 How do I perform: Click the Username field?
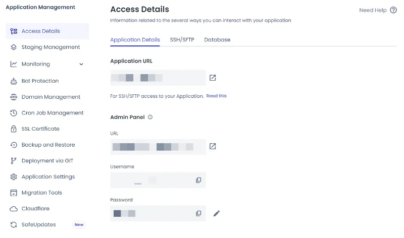pos(158,180)
